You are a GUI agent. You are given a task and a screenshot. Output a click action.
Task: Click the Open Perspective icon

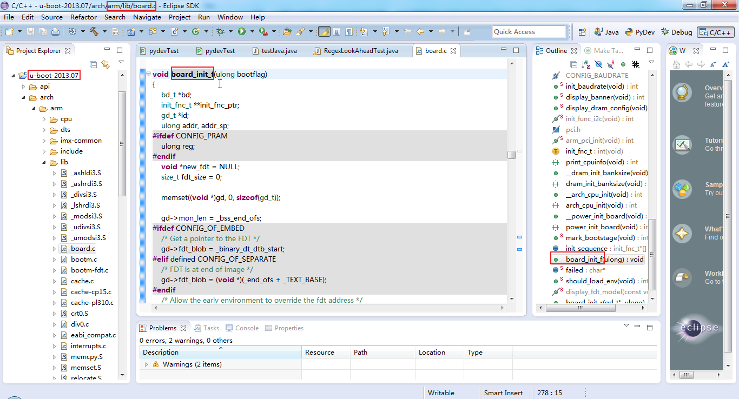point(582,32)
